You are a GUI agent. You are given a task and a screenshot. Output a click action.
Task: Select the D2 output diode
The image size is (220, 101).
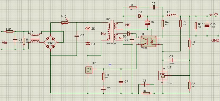click(140, 16)
